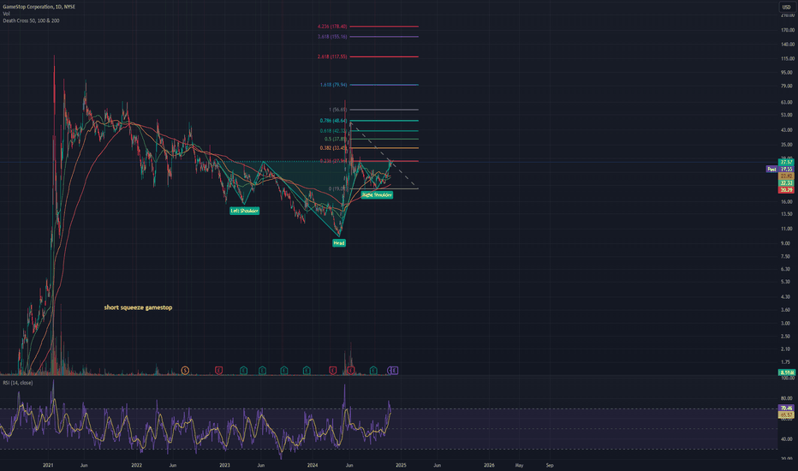Select the Left Shoulder label

pos(244,211)
